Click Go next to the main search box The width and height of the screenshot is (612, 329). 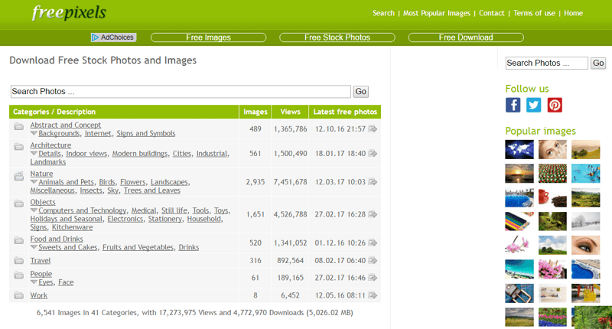(x=360, y=91)
